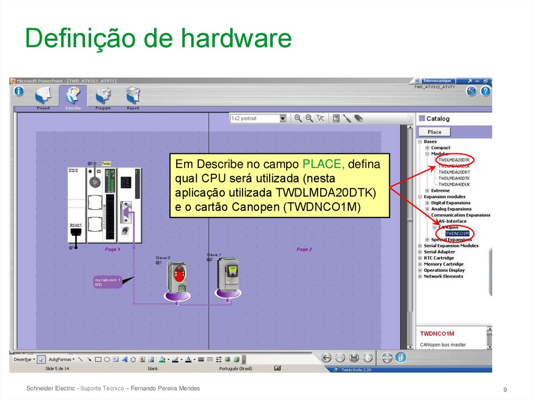Open the AutoFormas menu
This screenshot has width=534, height=400.
(60, 359)
